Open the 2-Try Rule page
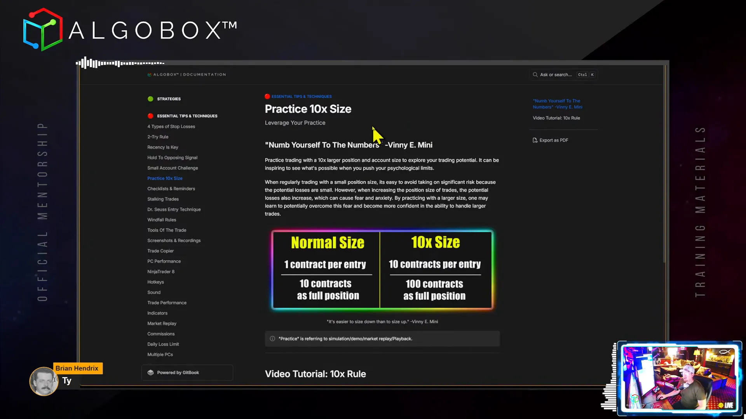 point(158,137)
